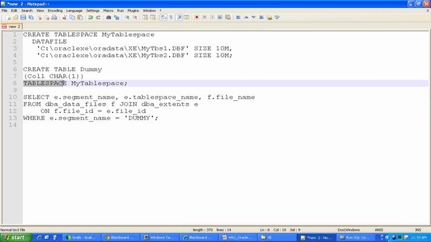Create a new document with the New icon
The image size is (431, 242).
(8, 17)
